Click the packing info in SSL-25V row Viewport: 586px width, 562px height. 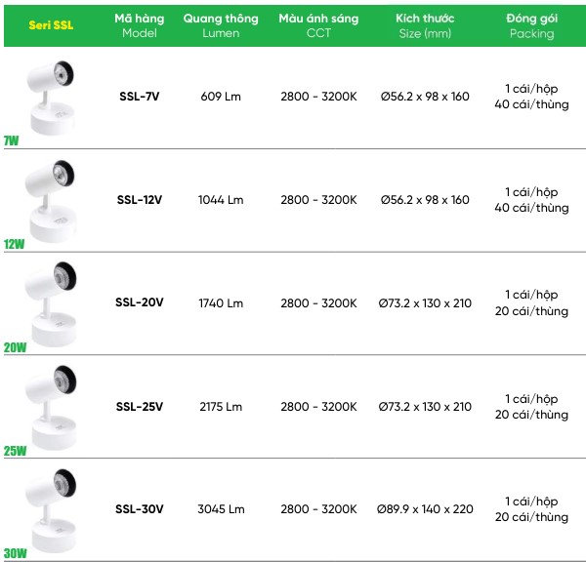(x=531, y=407)
